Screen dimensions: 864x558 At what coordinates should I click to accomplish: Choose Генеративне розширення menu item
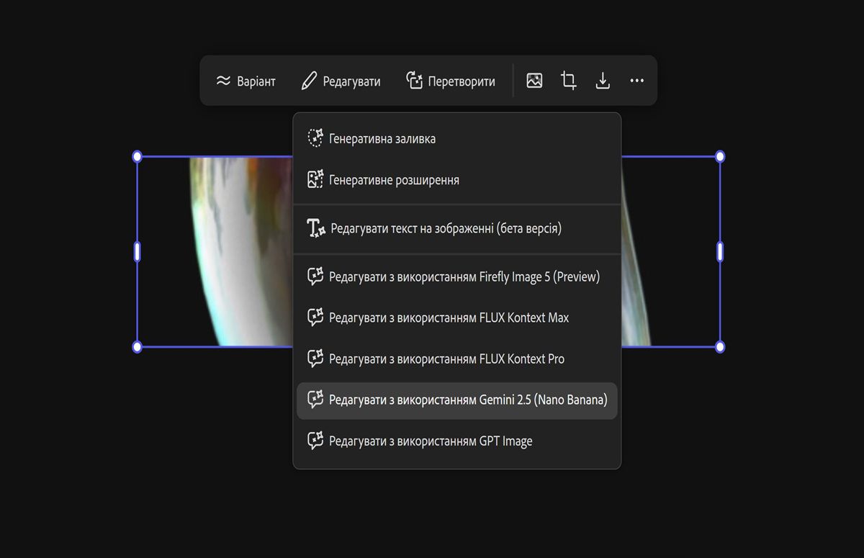[456, 180]
